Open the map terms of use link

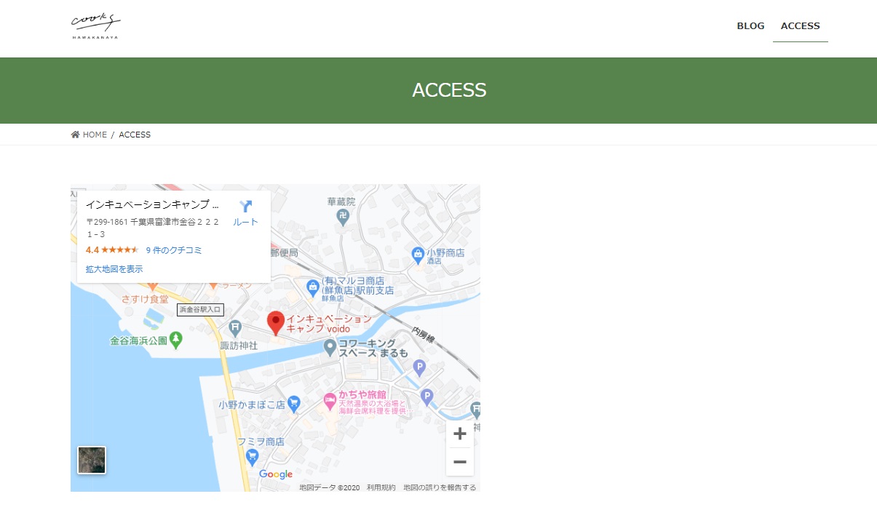click(x=381, y=487)
